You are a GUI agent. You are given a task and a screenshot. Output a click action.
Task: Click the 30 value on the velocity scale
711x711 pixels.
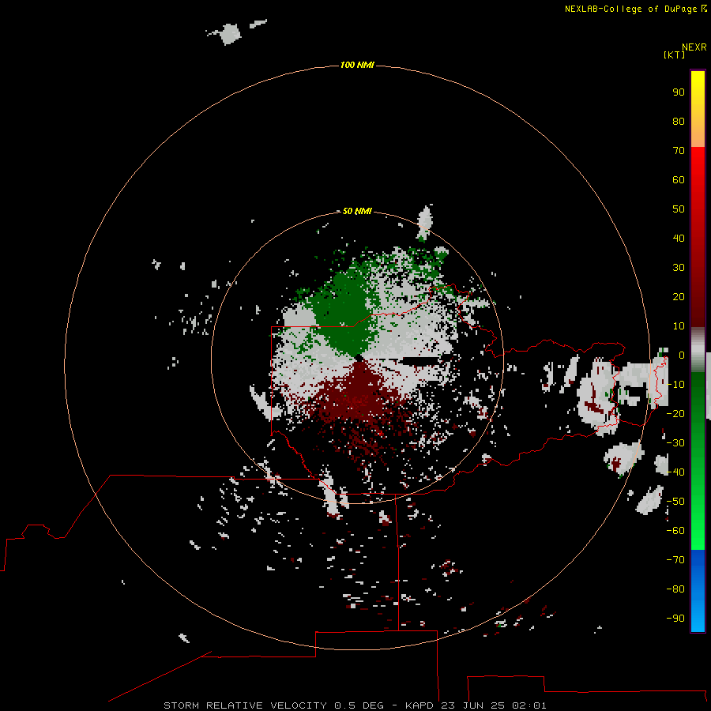(679, 268)
